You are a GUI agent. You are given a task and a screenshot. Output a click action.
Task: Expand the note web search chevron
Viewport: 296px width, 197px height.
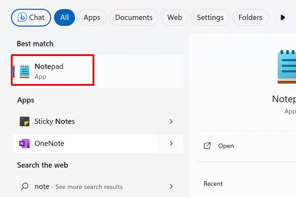click(x=171, y=186)
